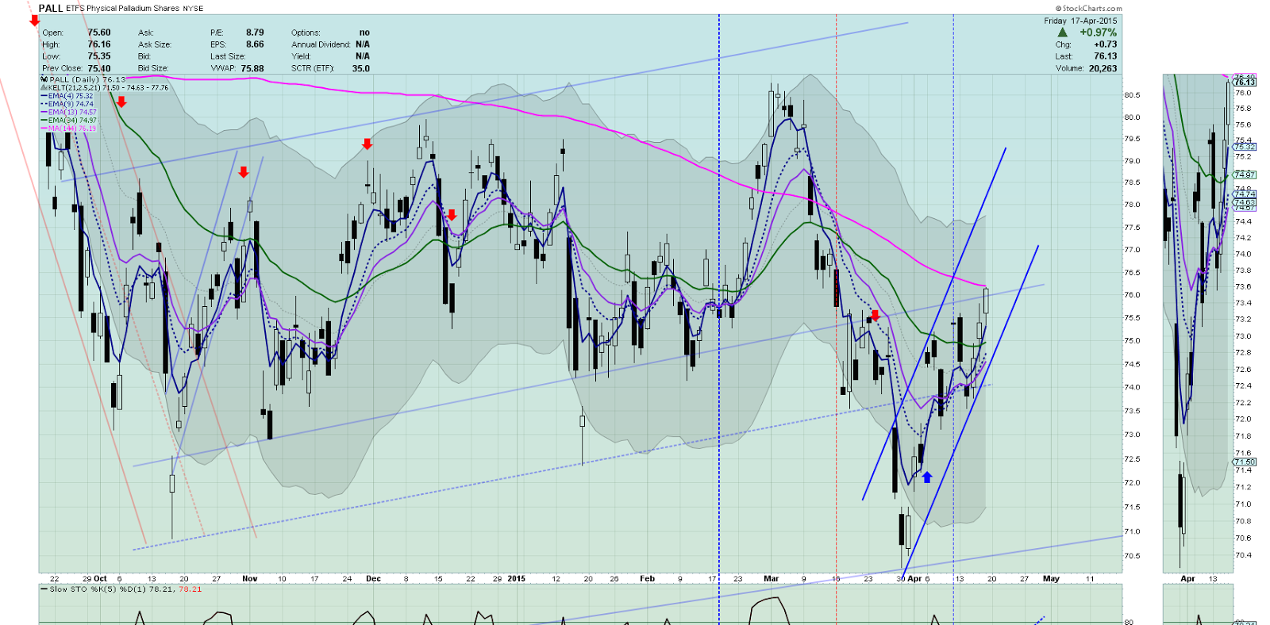Click the date 'Friday 17-Apr-2015'

[x=1080, y=21]
